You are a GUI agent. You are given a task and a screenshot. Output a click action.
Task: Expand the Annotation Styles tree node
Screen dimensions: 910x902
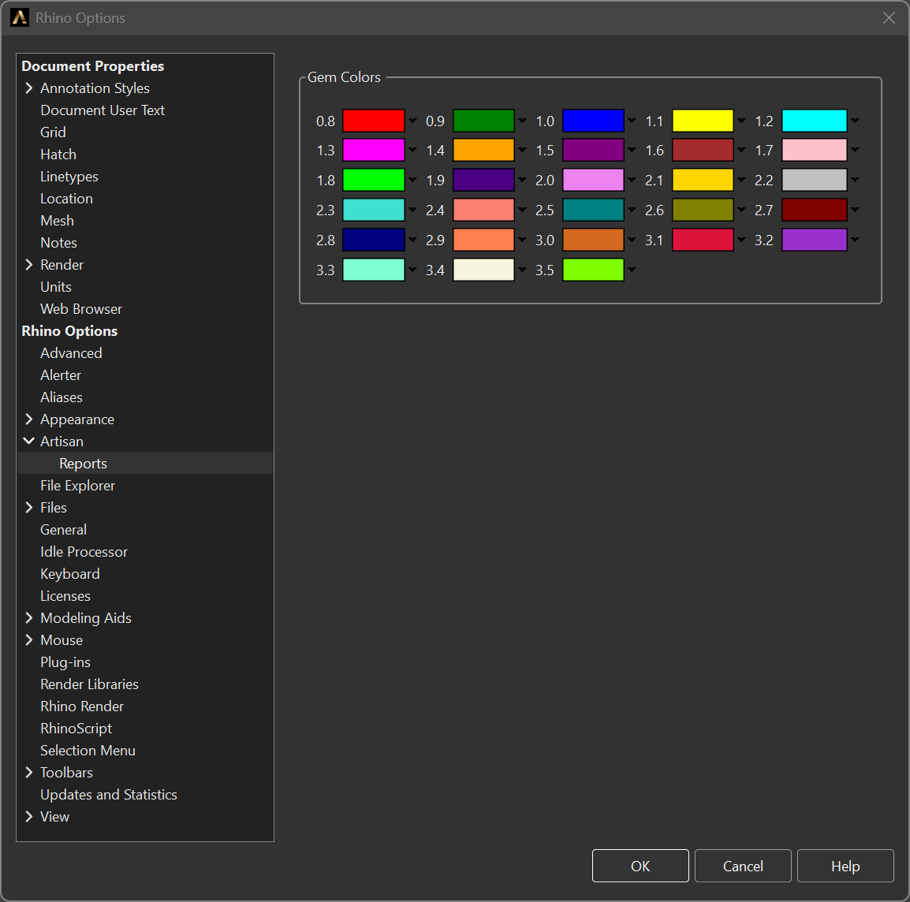29,88
